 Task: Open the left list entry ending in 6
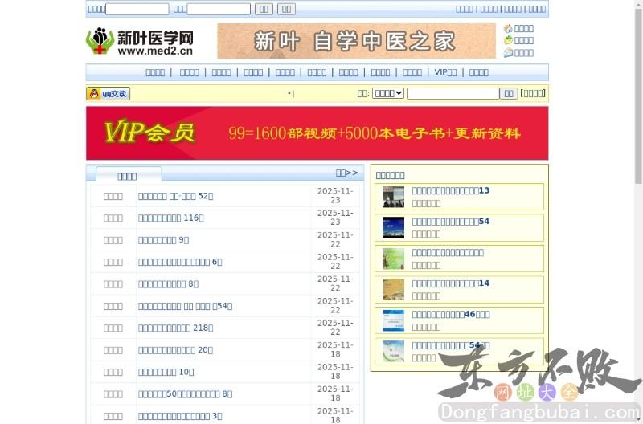pos(180,262)
